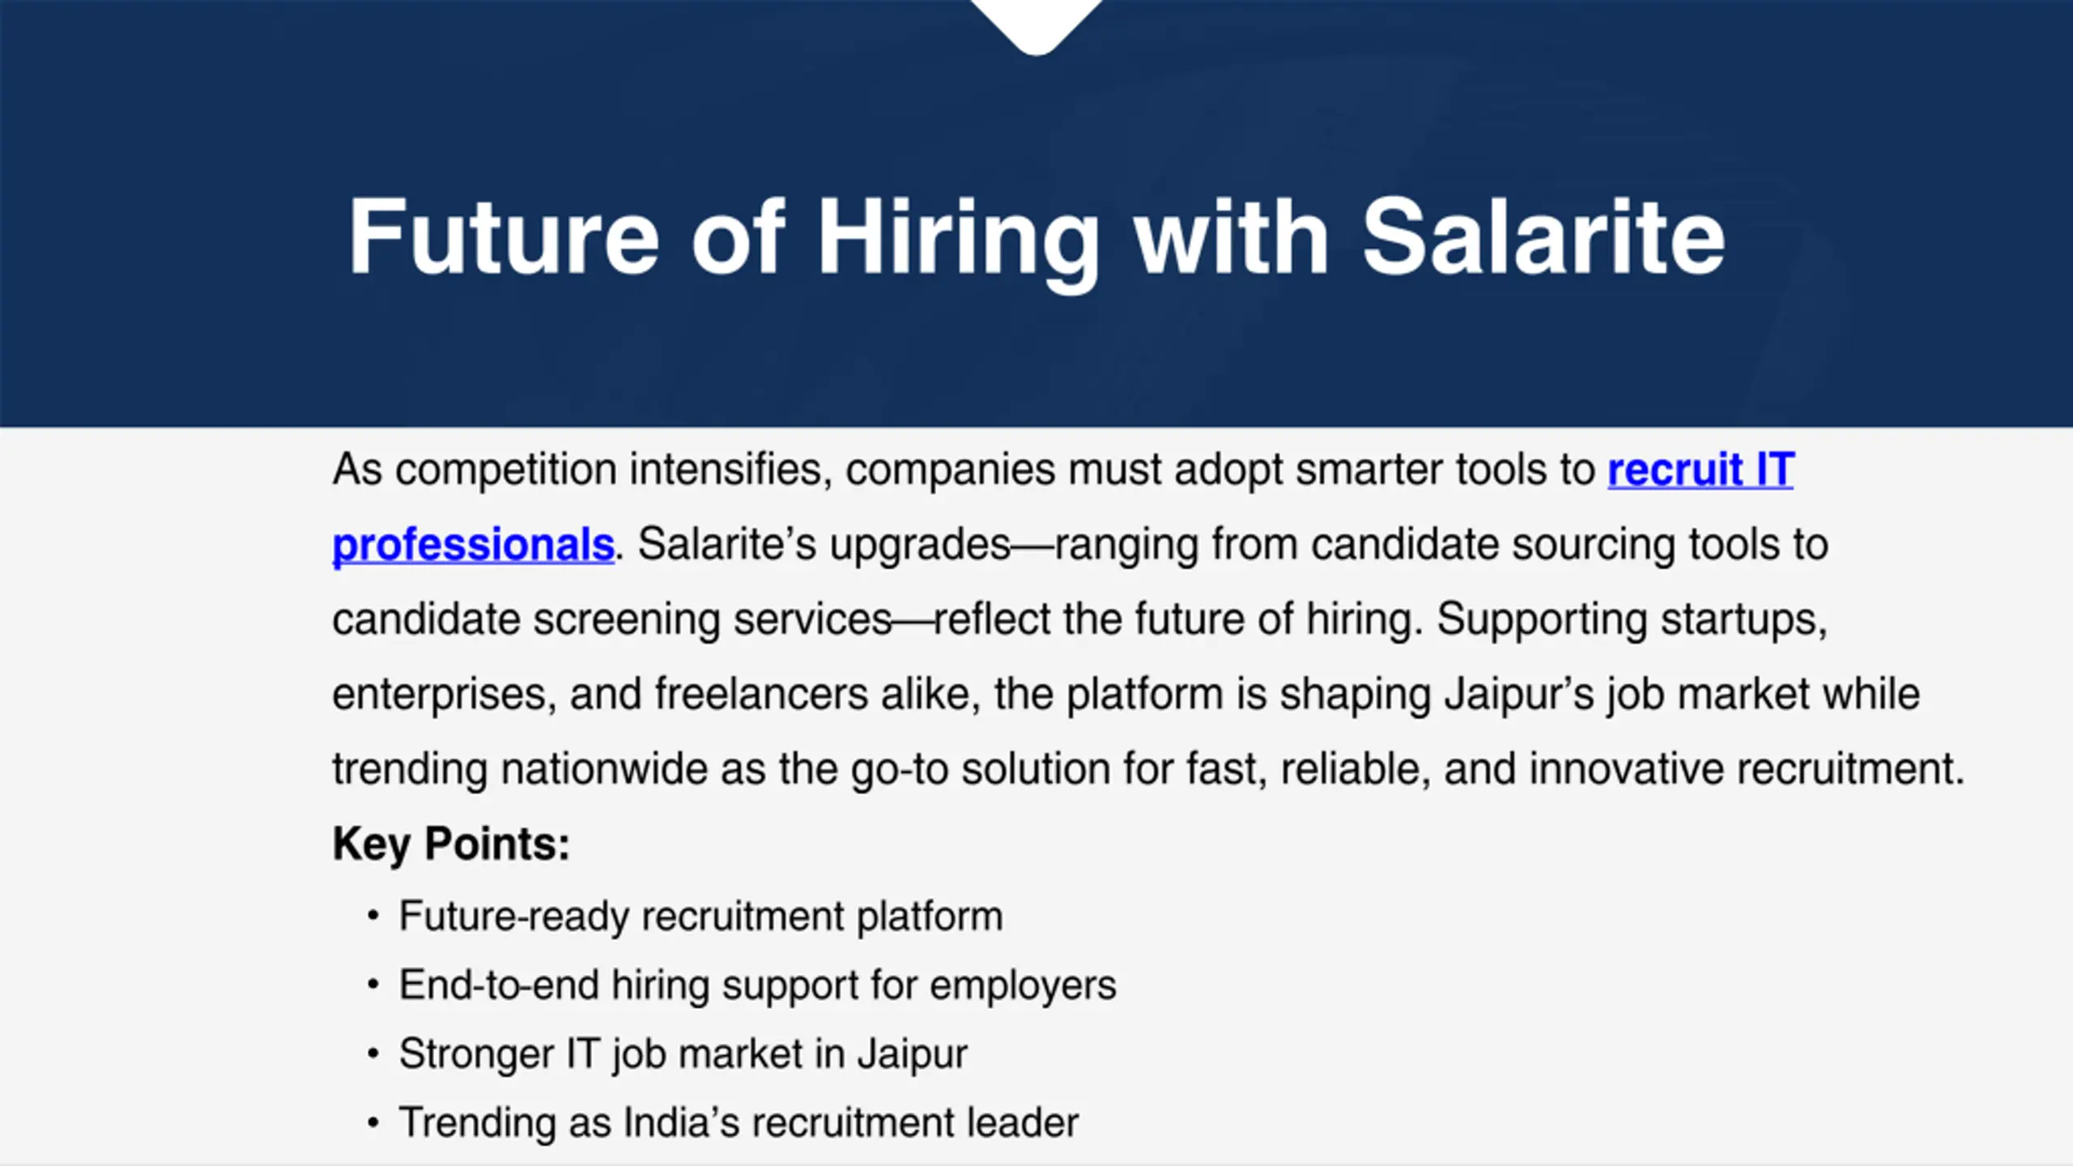2073x1166 pixels.
Task: Click the word "Hiring" in the heading
Action: pos(958,238)
